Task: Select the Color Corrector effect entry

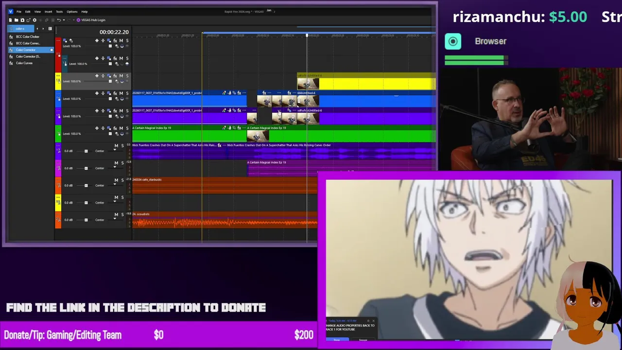Action: [x=30, y=50]
